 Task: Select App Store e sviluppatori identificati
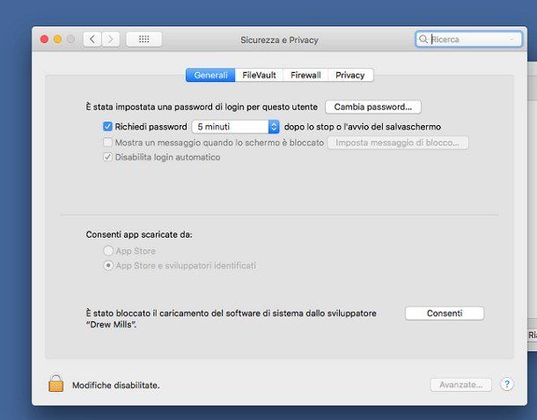point(108,266)
